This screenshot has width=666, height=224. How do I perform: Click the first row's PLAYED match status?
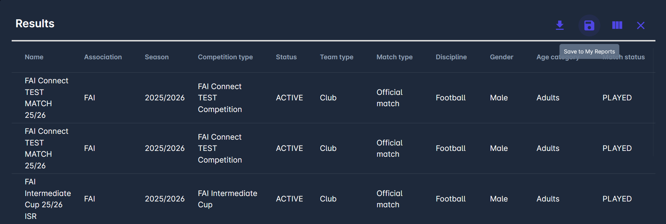[x=617, y=98]
